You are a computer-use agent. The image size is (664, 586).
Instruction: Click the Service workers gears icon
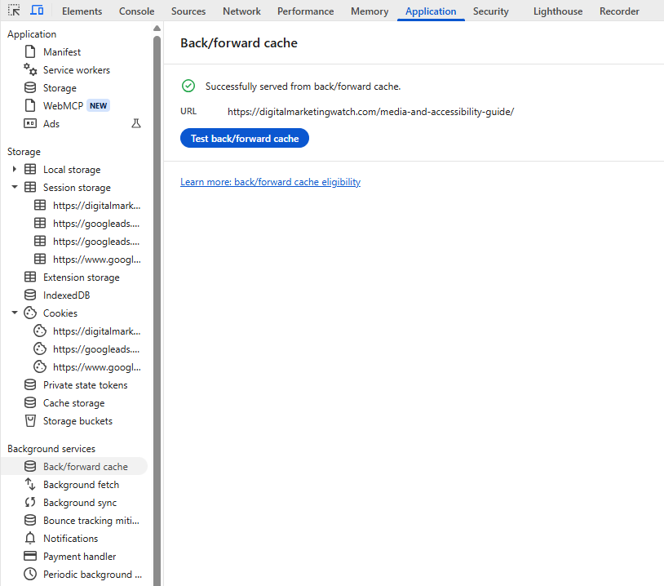tap(30, 69)
